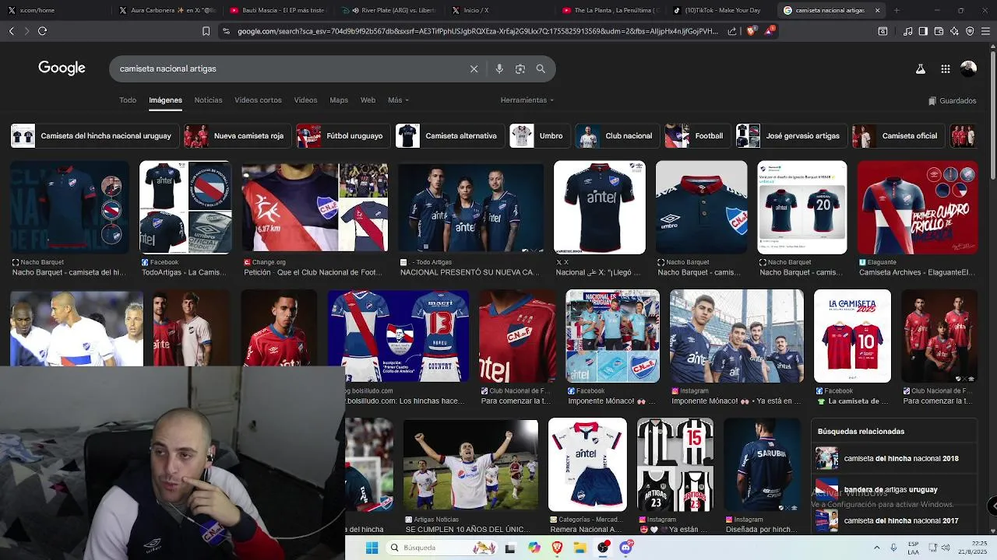Switch to the Maps tab
The image size is (997, 560).
339,100
